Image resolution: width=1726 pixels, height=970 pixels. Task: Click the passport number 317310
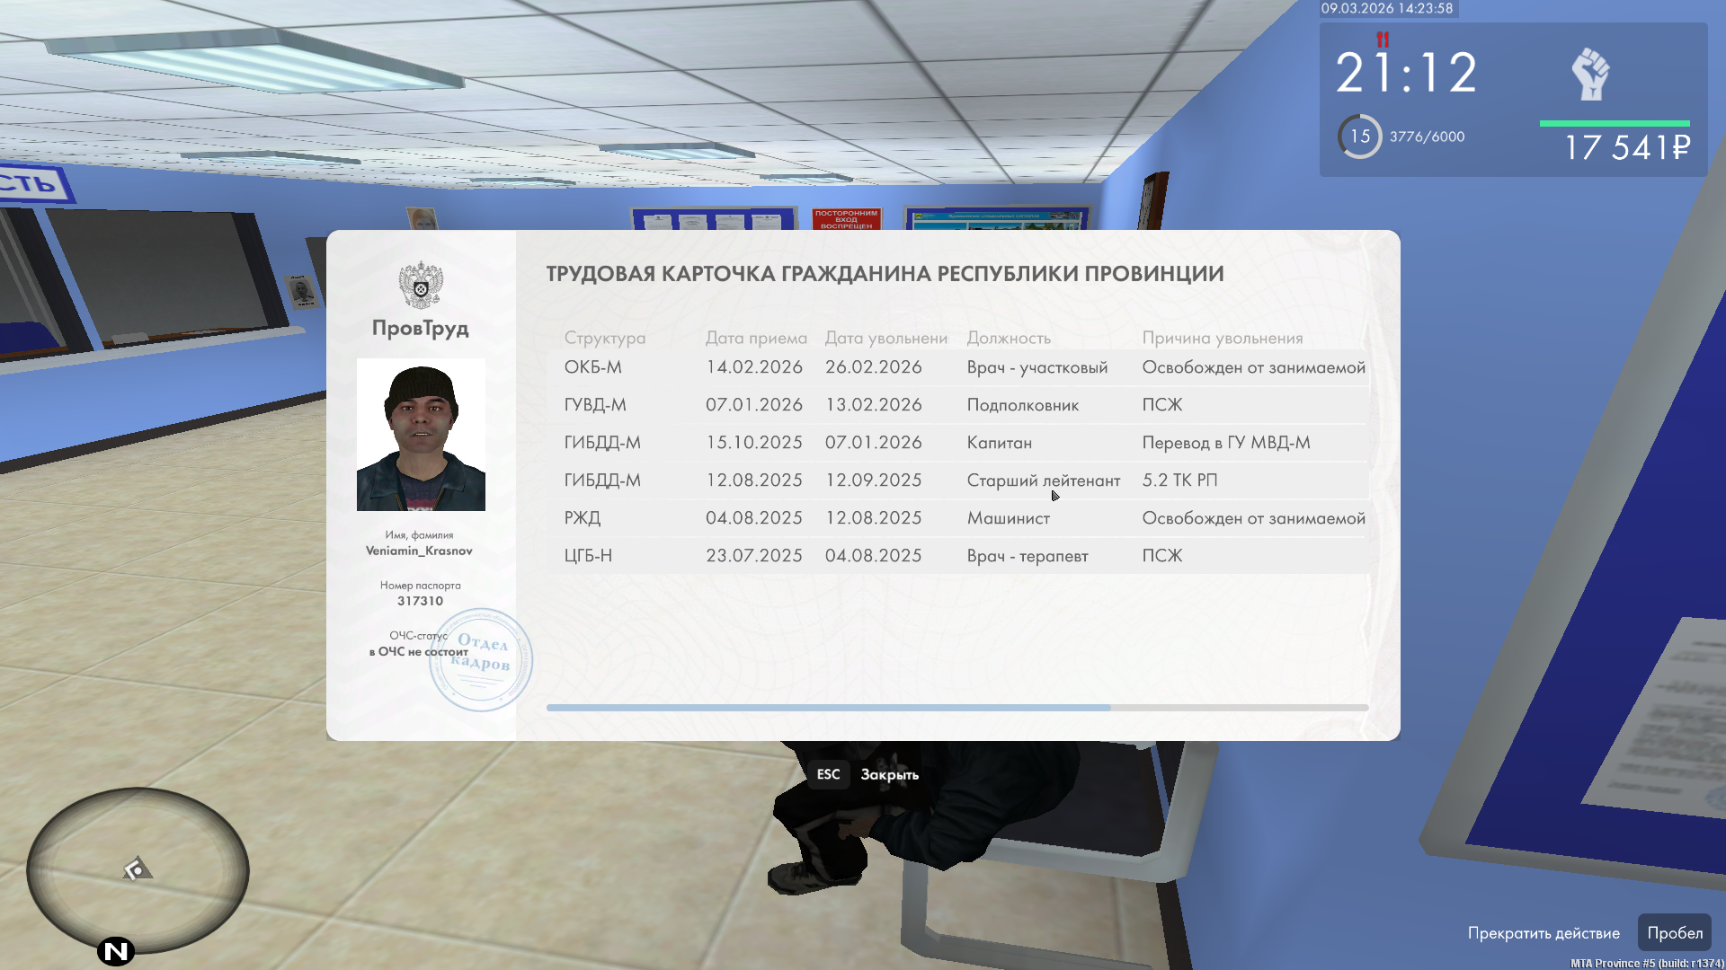(420, 601)
